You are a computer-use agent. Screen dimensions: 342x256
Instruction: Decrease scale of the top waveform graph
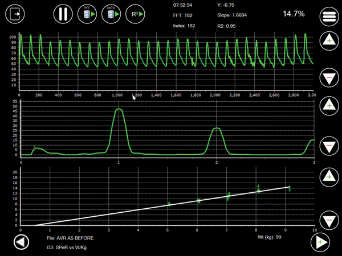tap(329, 78)
